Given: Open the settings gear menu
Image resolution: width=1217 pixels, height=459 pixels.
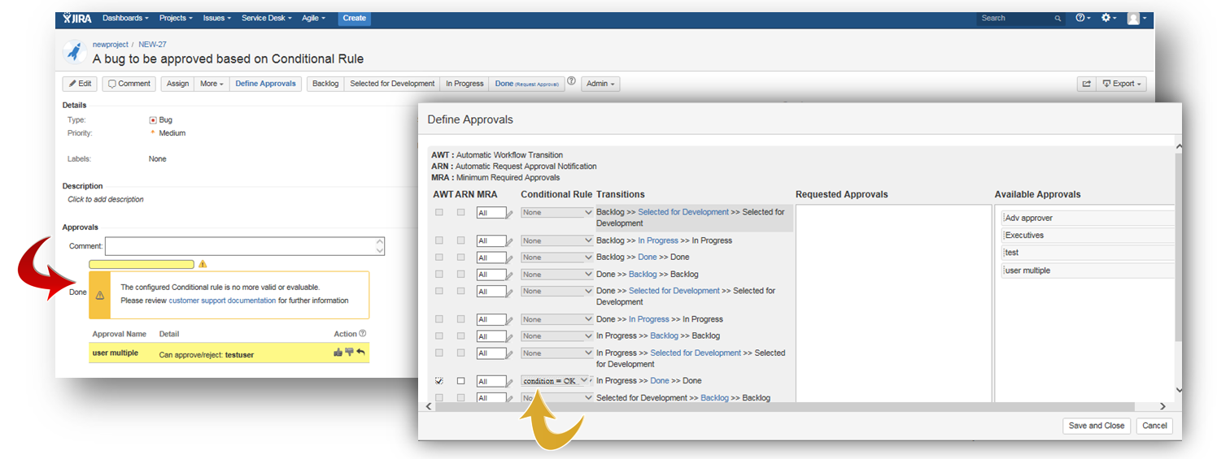Looking at the screenshot, I should pyautogui.click(x=1108, y=18).
